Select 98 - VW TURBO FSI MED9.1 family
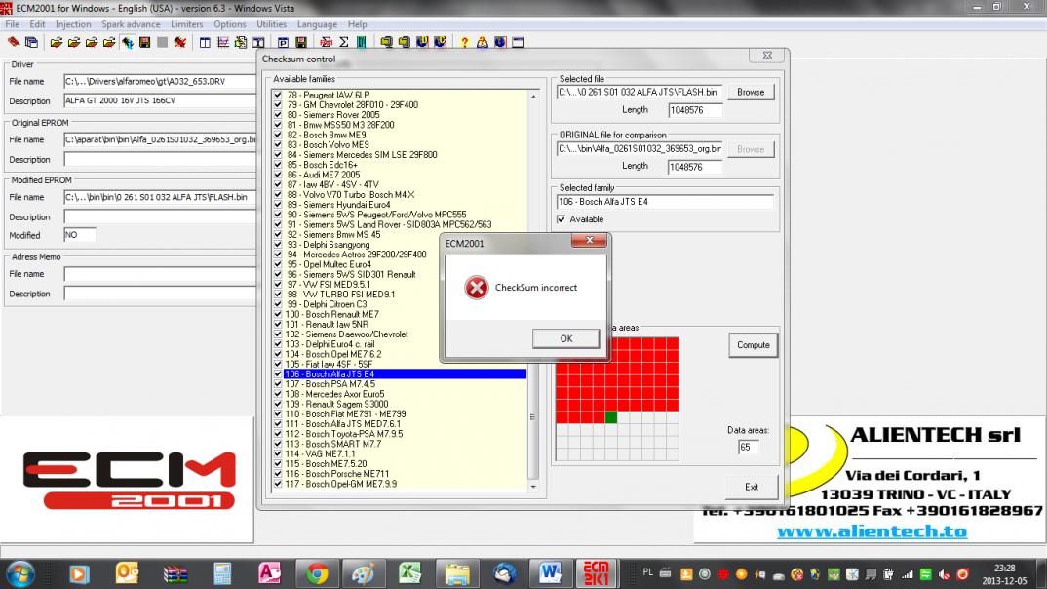The width and height of the screenshot is (1047, 589). (x=405, y=294)
